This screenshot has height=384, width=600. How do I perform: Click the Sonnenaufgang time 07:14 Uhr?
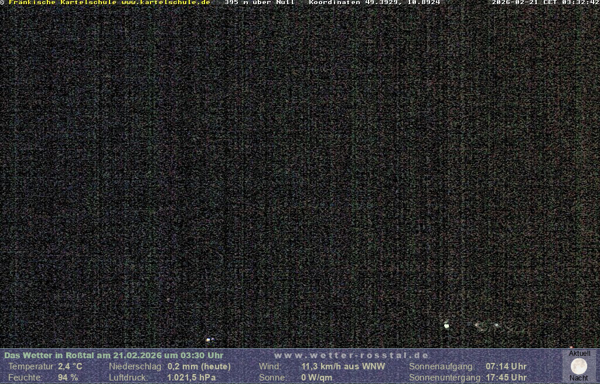pyautogui.click(x=506, y=366)
